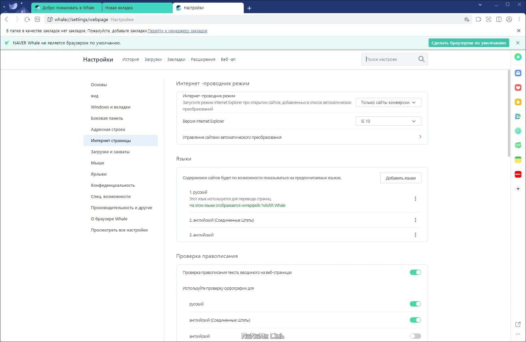Screen dimensions: 526x342
Task: Open the yellow memo sidebar icon
Action: [518, 160]
